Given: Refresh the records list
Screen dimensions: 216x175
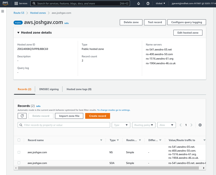Looking at the screenshot, I should click(x=22, y=116).
